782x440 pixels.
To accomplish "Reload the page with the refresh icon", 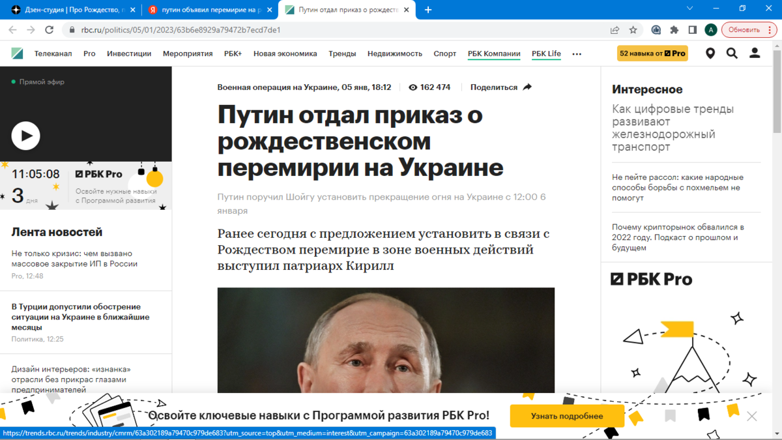I will pos(49,30).
